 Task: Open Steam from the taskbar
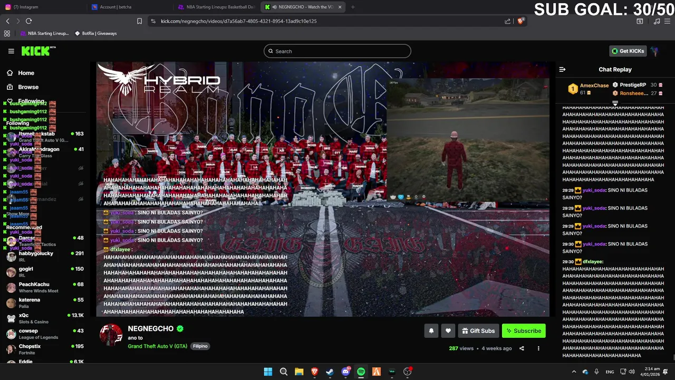[330, 372]
